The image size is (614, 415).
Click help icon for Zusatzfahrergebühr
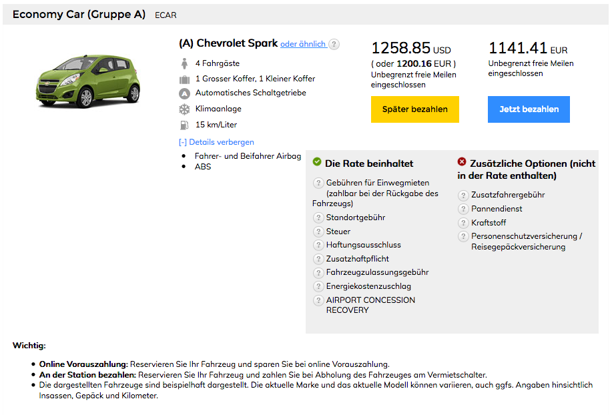pyautogui.click(x=463, y=195)
